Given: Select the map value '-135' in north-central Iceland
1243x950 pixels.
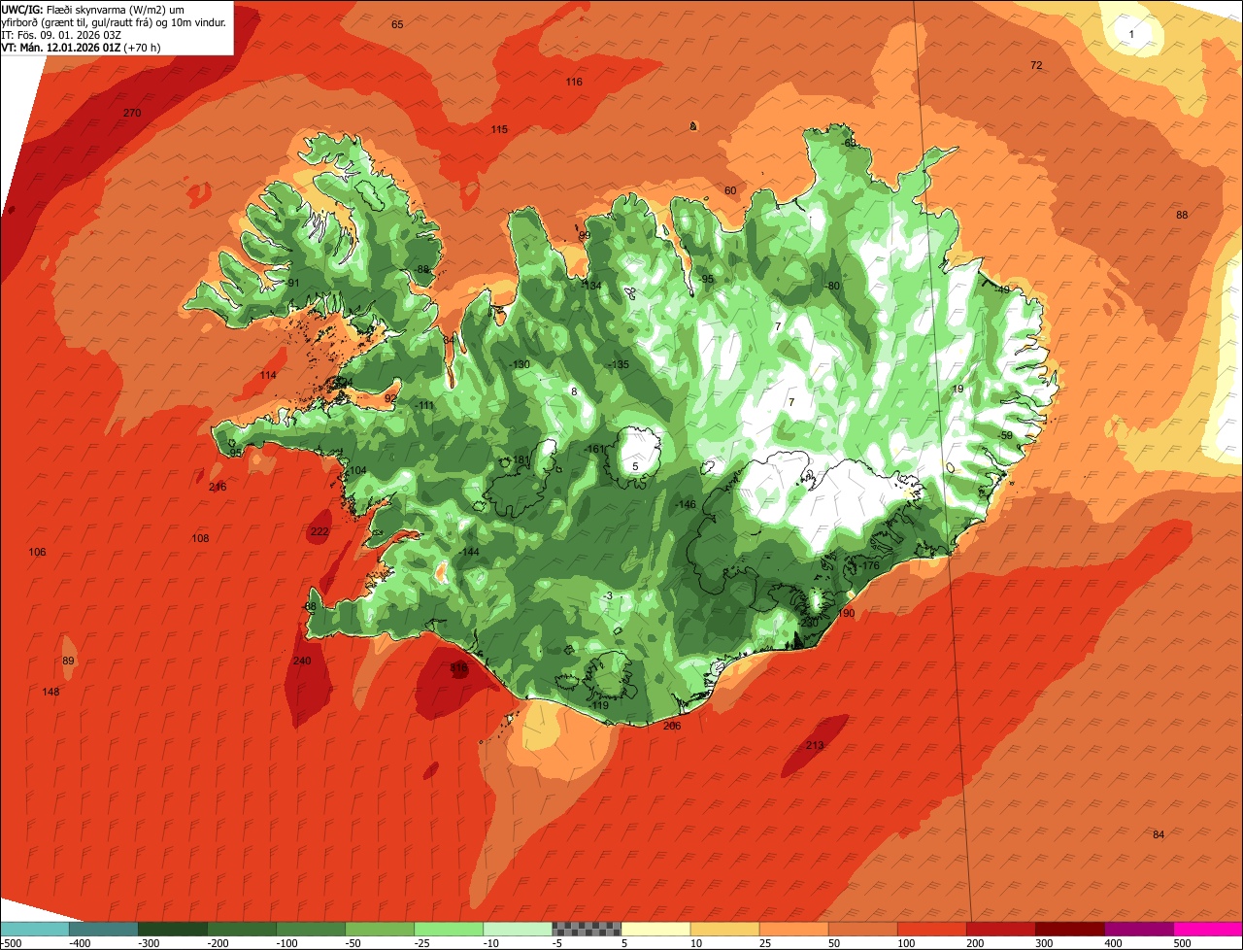Looking at the screenshot, I should [x=619, y=364].
